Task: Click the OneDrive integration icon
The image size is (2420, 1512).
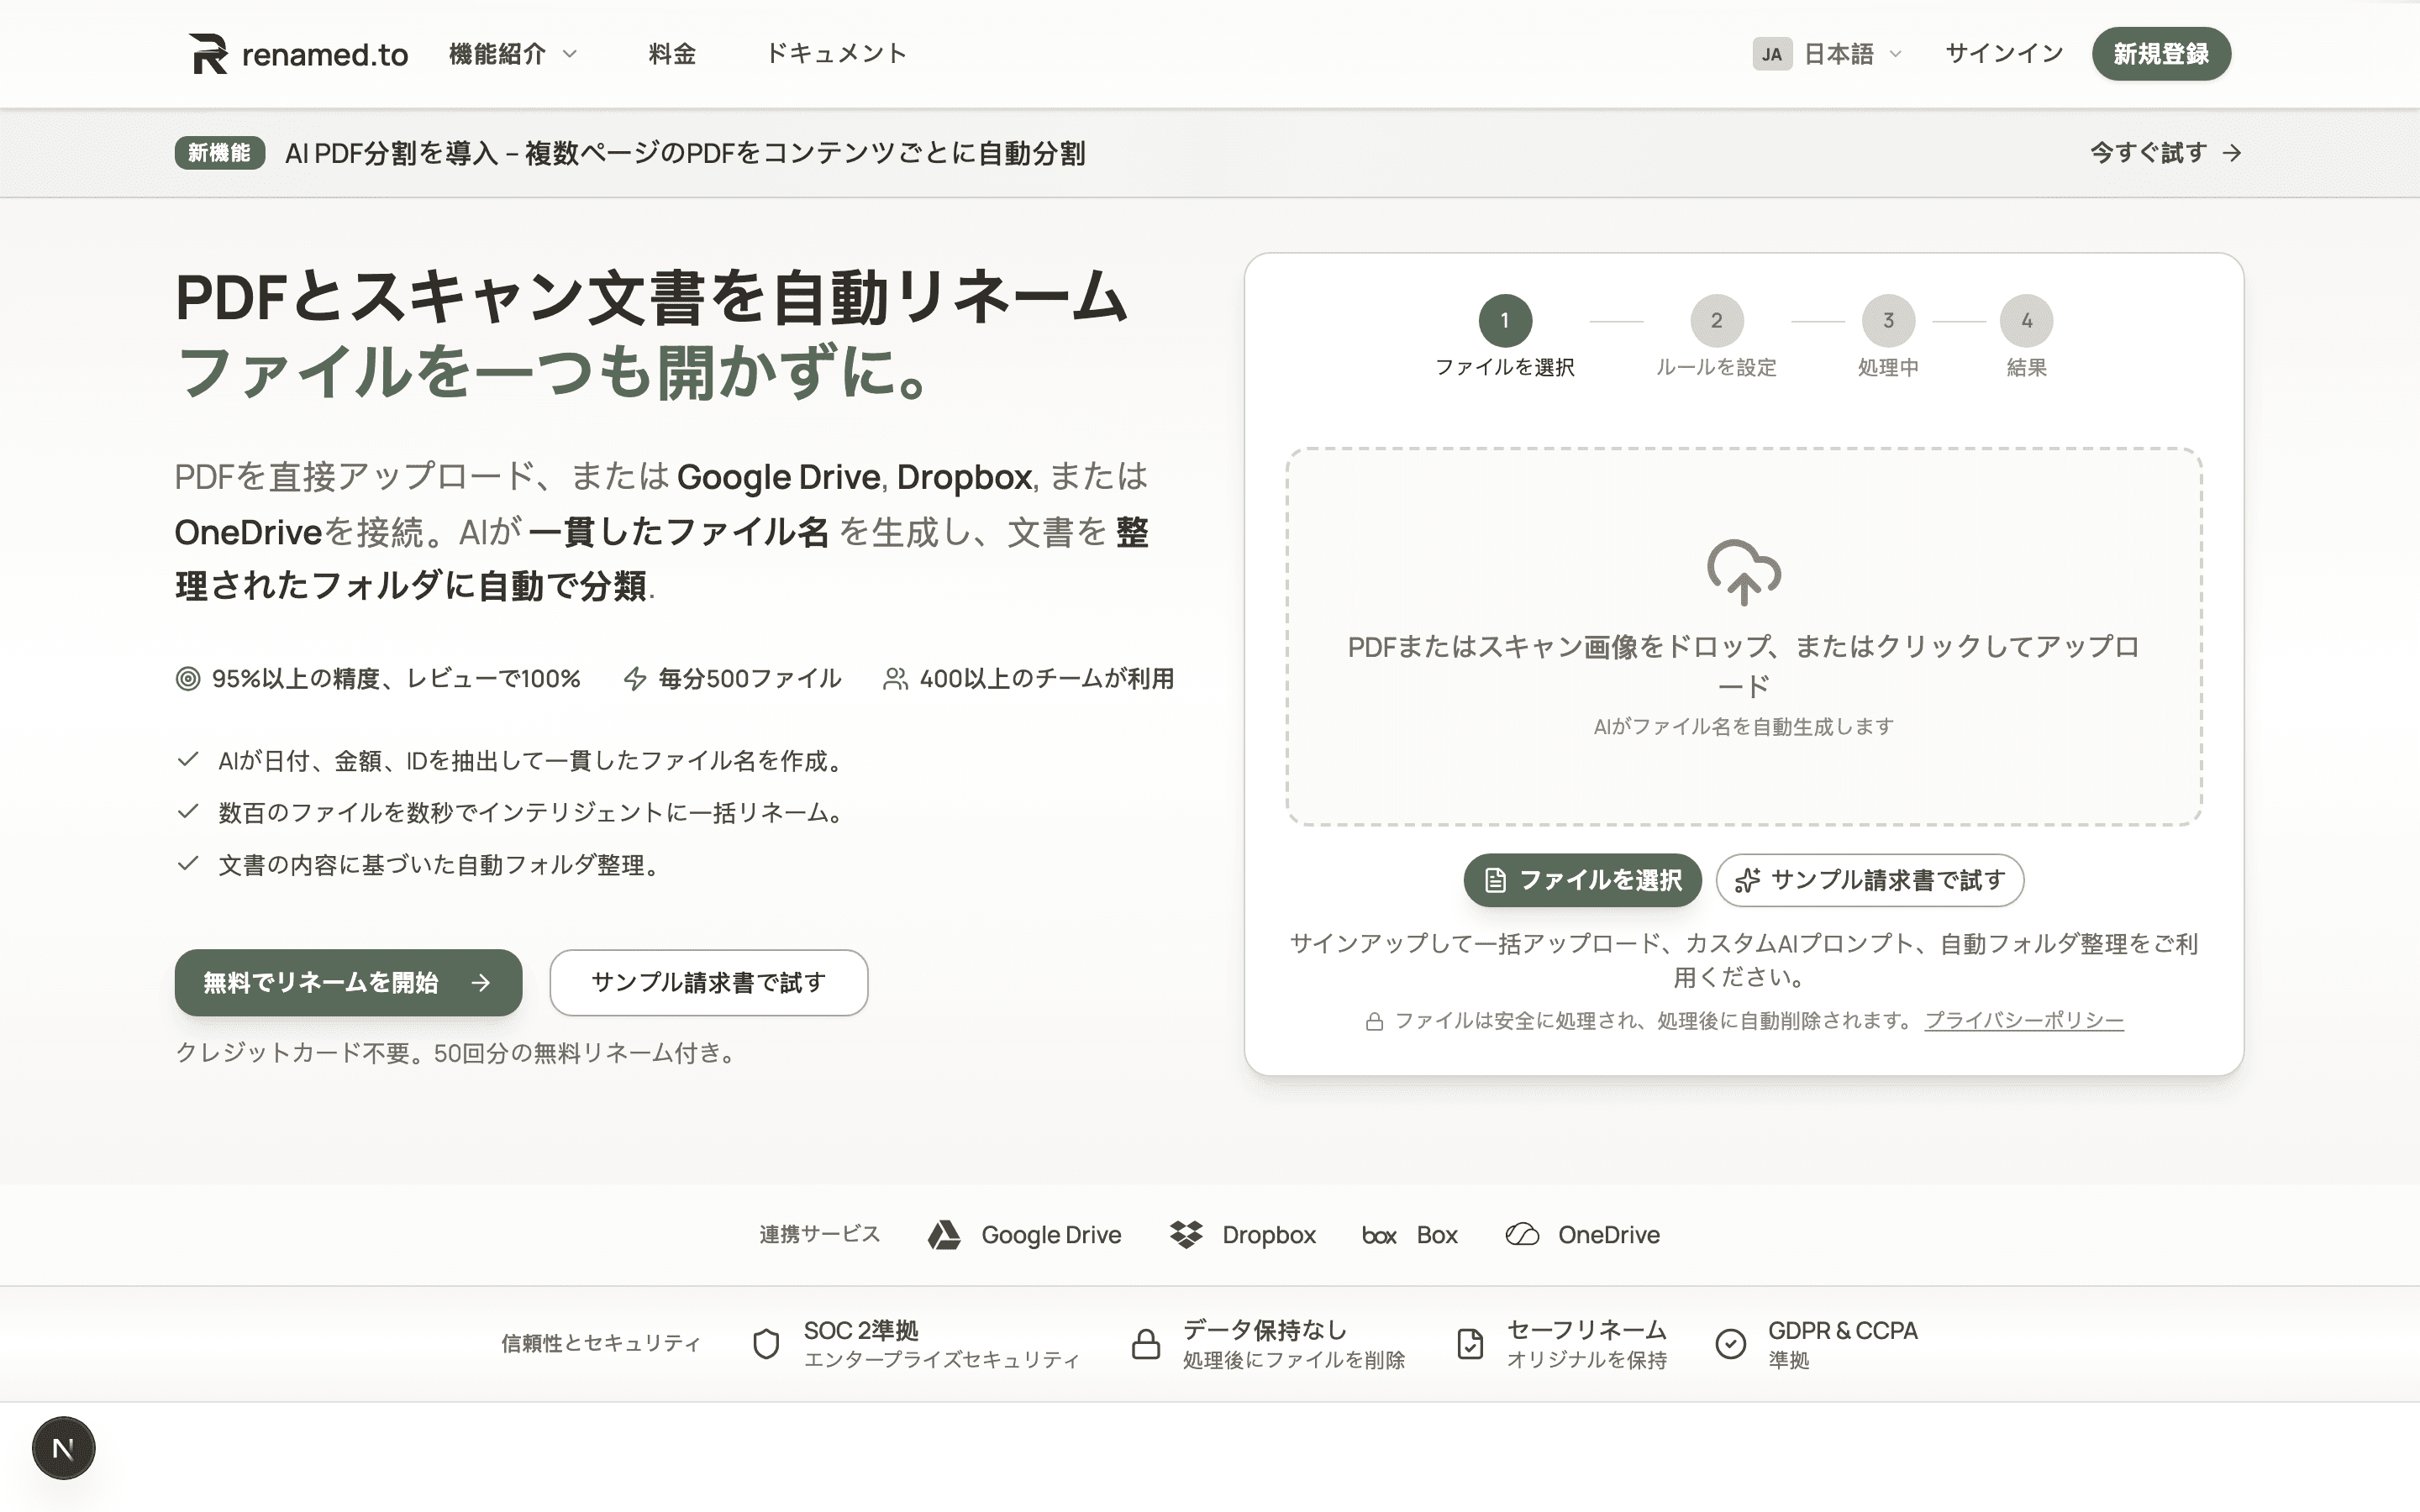Action: tap(1522, 1234)
